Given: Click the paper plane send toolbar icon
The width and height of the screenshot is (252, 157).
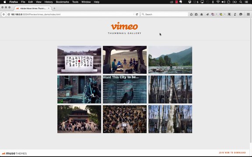Looking at the screenshot, I should point(207,14).
